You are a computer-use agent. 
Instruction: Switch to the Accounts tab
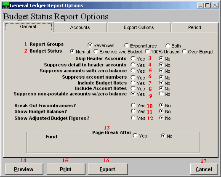pyautogui.click(x=80, y=27)
